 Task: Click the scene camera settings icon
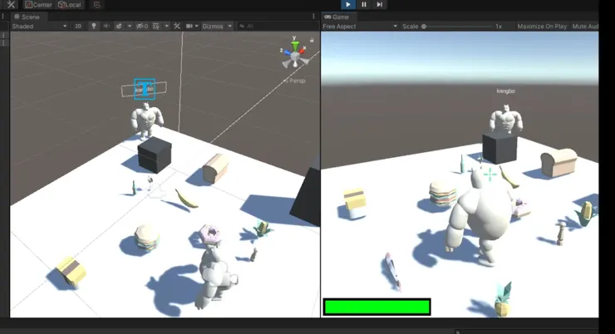189,26
